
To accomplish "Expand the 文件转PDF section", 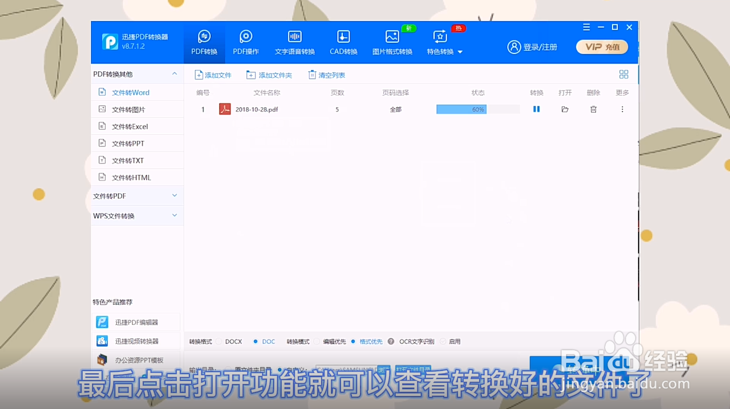I will pyautogui.click(x=175, y=195).
